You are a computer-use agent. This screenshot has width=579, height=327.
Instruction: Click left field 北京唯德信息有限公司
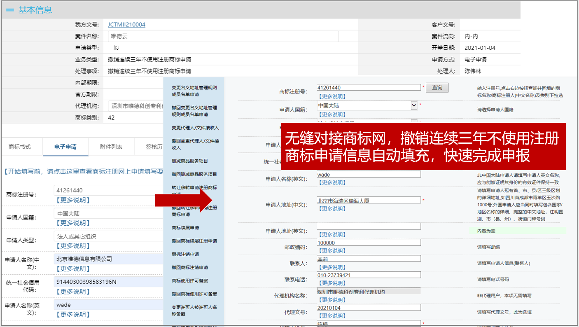click(x=109, y=259)
